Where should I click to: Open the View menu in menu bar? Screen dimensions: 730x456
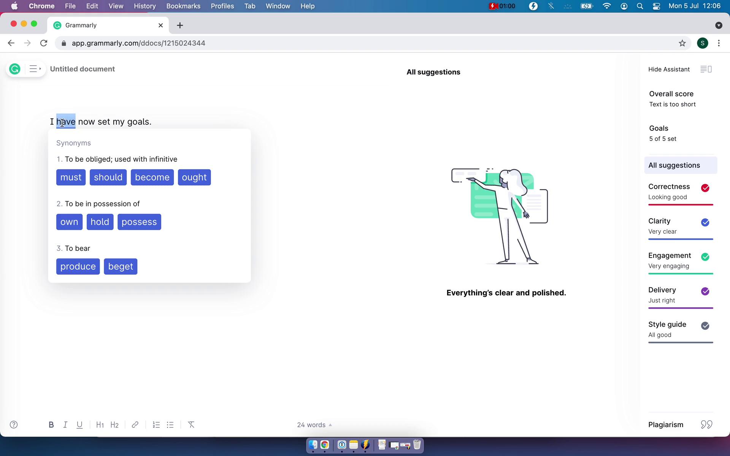116,6
